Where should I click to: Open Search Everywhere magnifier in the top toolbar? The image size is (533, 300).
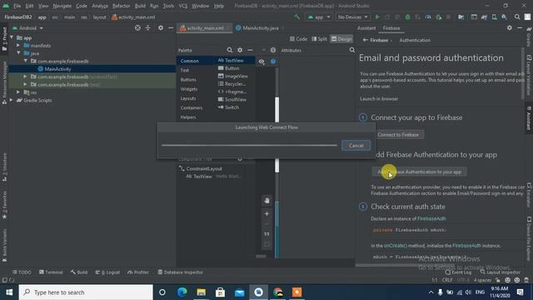(517, 17)
